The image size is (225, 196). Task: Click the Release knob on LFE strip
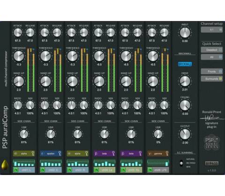pyautogui.click(x=164, y=33)
